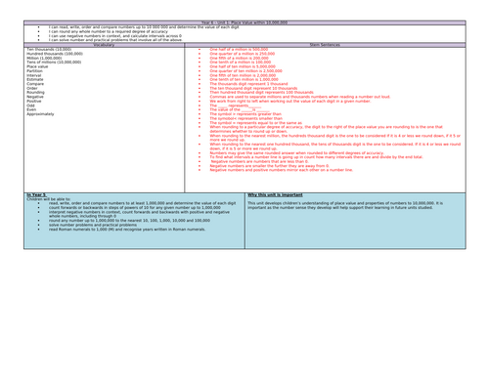Click 'One half of ten million is 5,000,000'
Image resolution: width=489 pixels, height=377 pixels.
click(x=243, y=66)
